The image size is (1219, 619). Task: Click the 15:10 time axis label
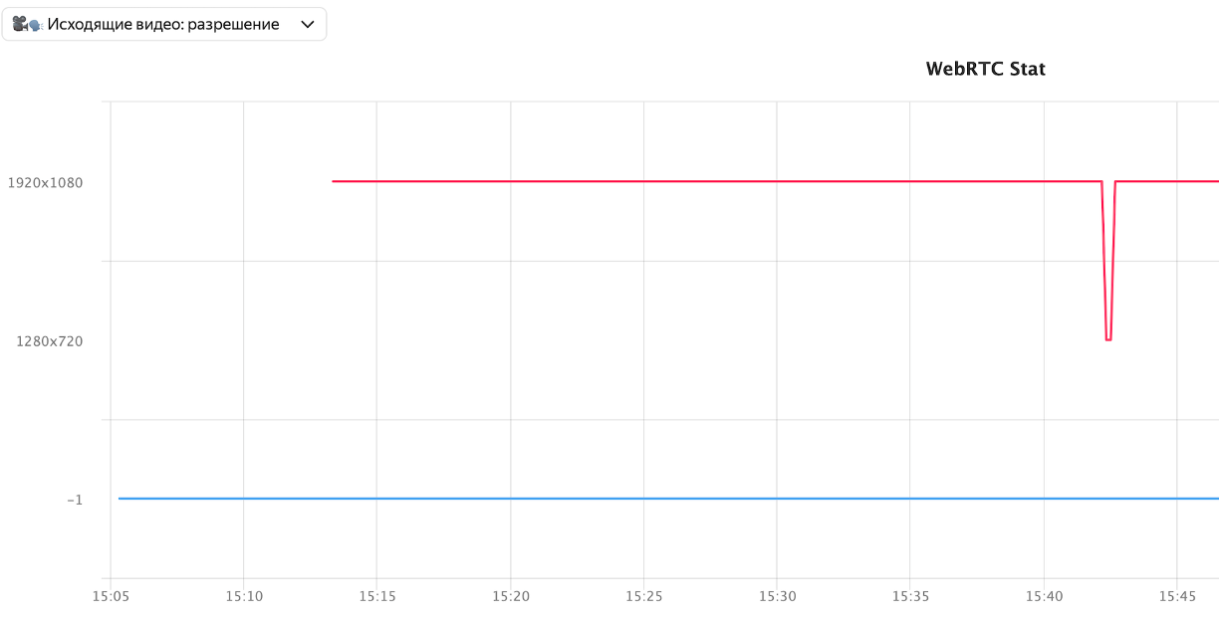[243, 597]
